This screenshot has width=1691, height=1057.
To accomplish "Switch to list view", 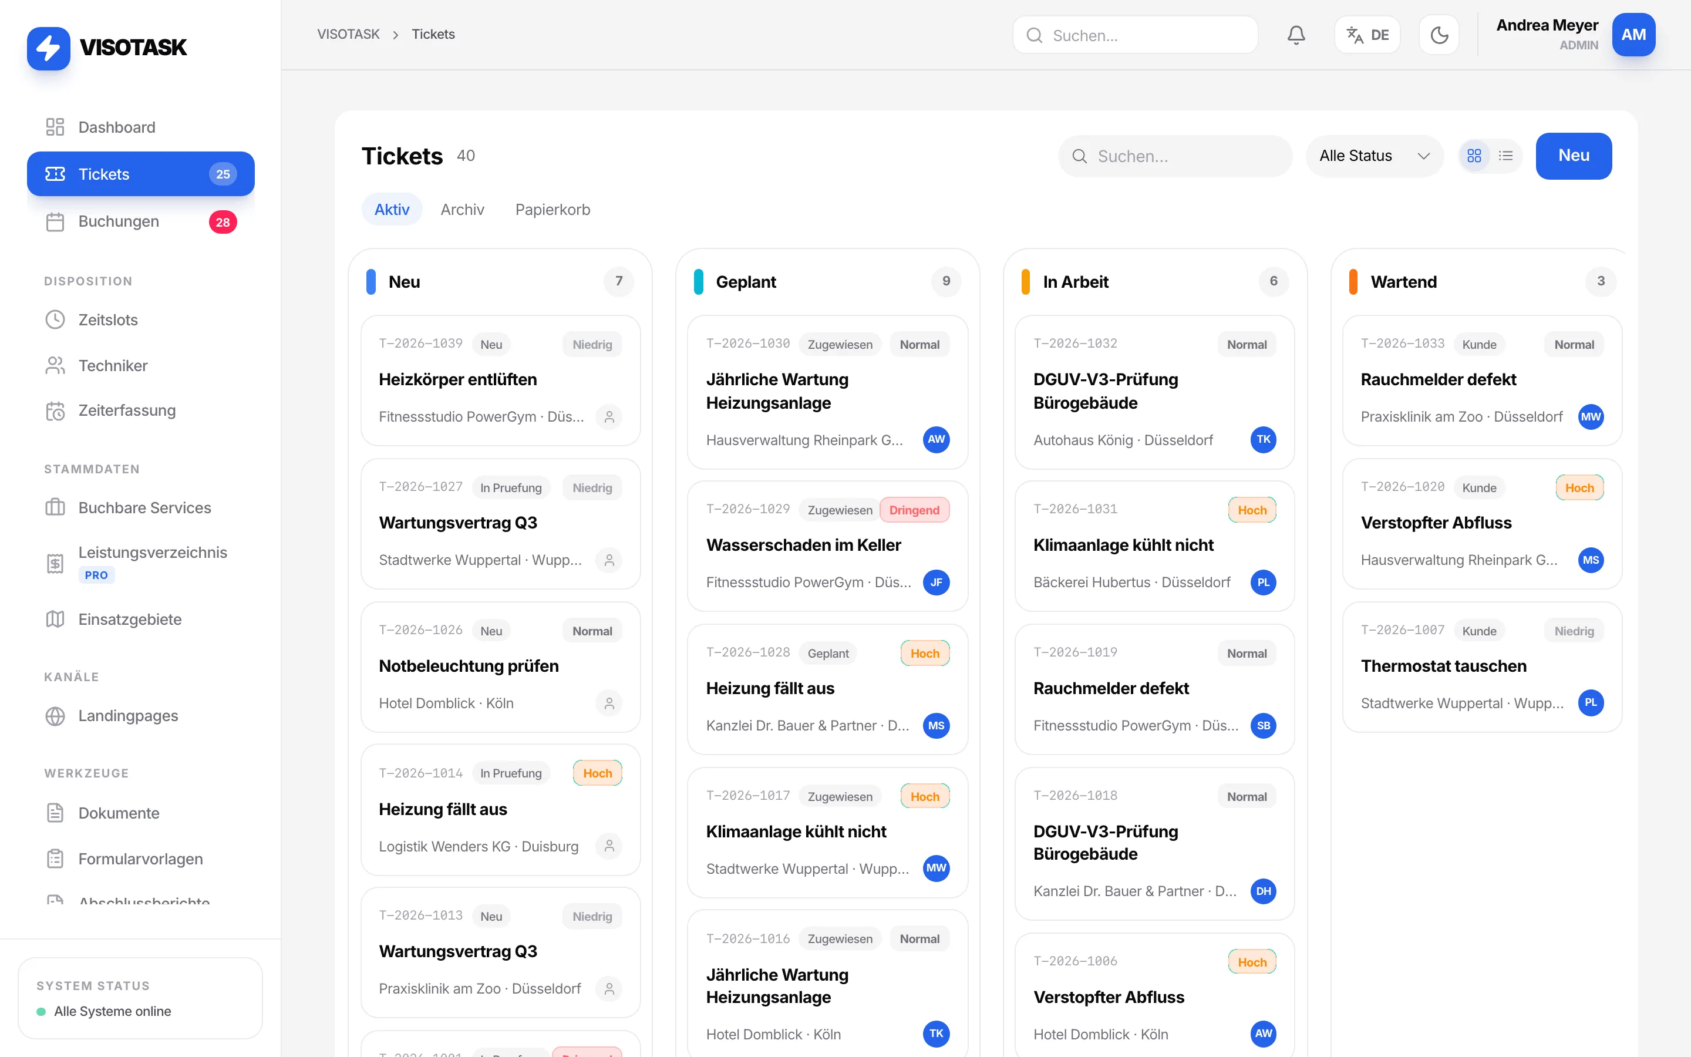I will tap(1506, 156).
